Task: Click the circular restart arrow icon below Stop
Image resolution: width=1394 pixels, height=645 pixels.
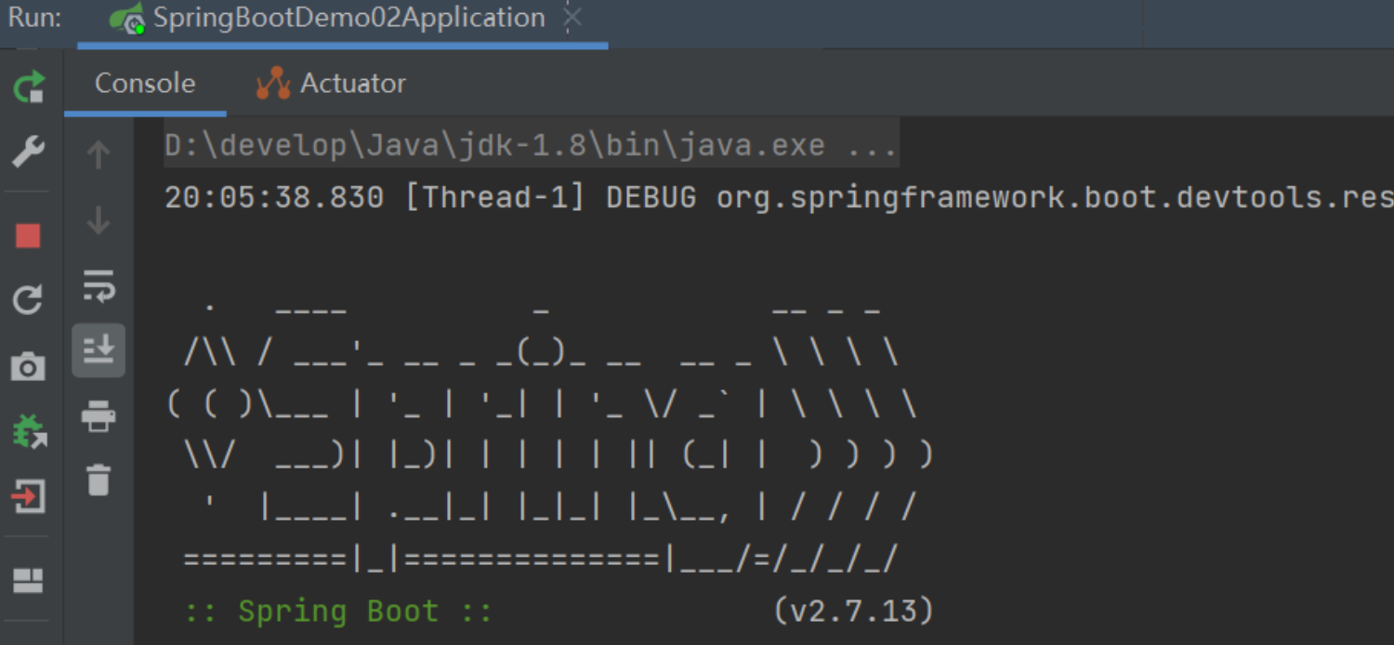Action: tap(29, 299)
